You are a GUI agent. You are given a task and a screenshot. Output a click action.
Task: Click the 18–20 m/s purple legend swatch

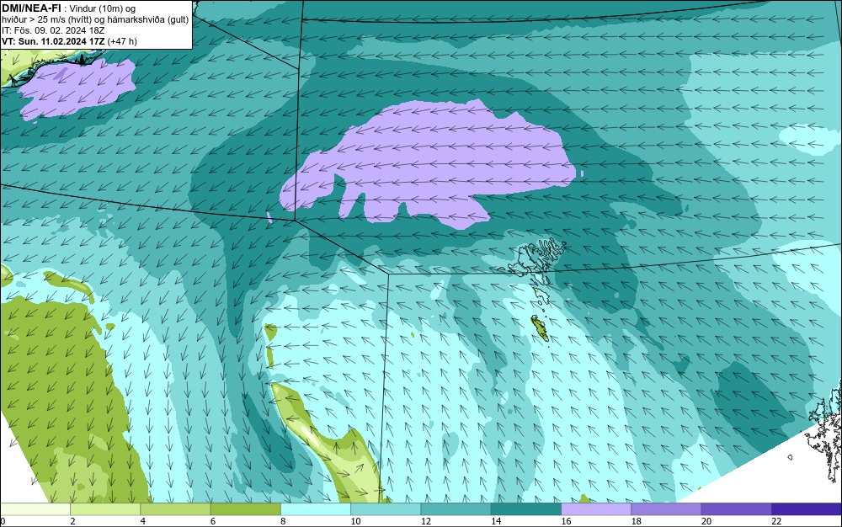click(666, 509)
